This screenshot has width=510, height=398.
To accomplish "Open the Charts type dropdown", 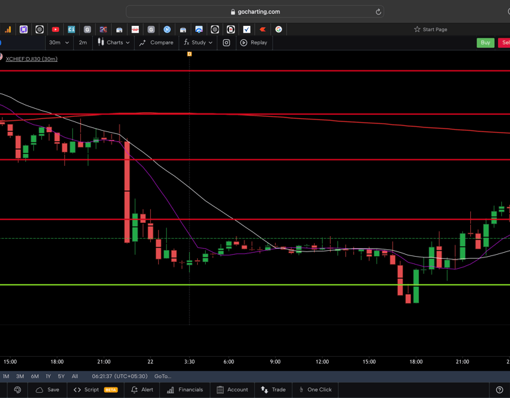I will tap(114, 42).
